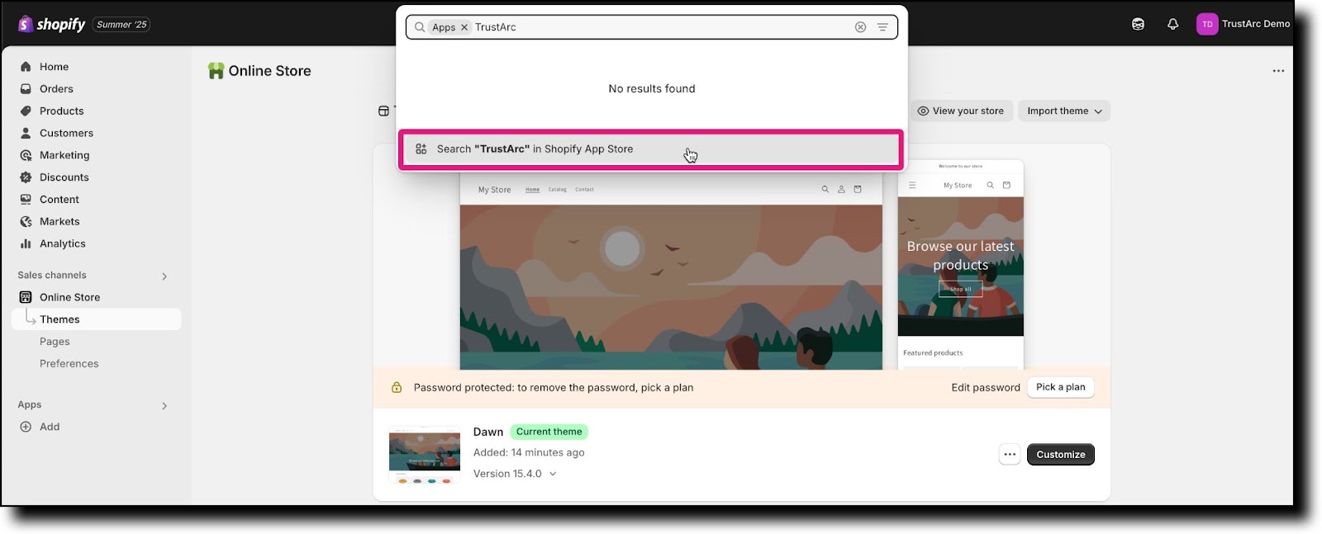Click the lock icon in the password banner
The image size is (1322, 534).
pos(397,388)
